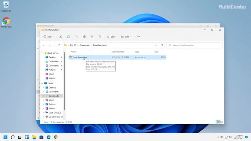Open Downloads under Quick access
The image size is (251, 141).
point(54,61)
